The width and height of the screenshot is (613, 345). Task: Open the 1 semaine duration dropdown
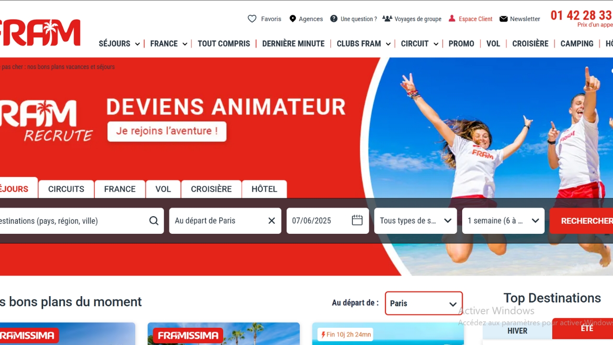point(503,221)
